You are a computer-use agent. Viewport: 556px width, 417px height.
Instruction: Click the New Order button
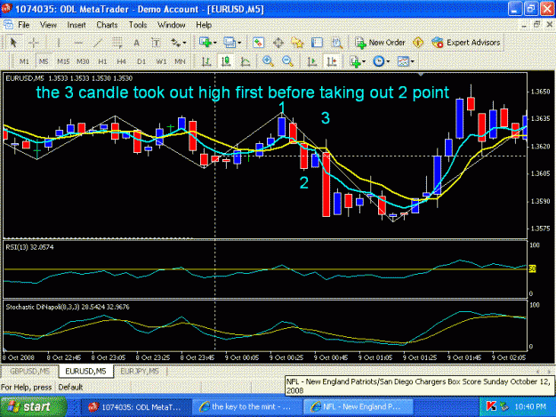click(380, 43)
